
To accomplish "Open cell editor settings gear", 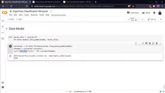I will click(150, 43).
